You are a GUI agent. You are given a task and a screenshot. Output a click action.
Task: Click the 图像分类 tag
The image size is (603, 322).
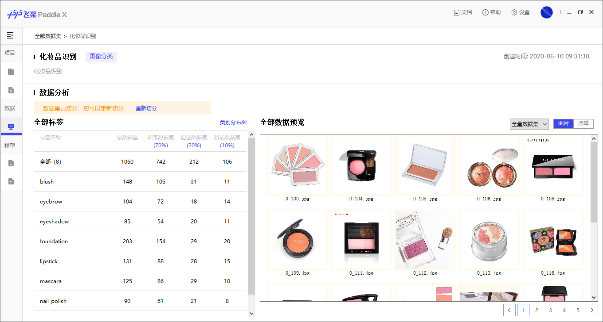click(101, 56)
